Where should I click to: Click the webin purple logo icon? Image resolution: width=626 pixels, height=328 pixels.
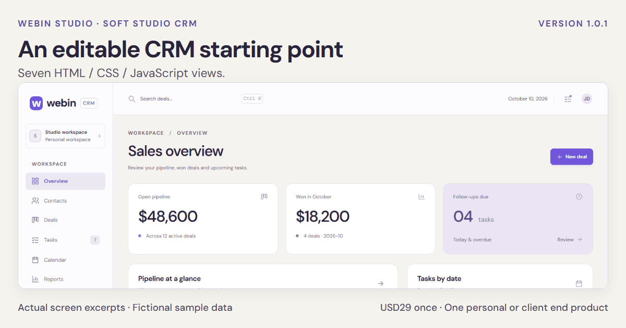point(37,103)
